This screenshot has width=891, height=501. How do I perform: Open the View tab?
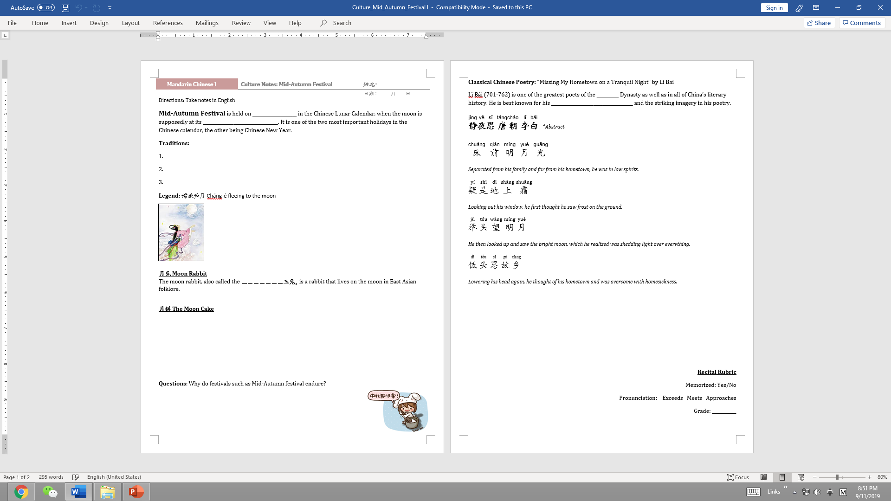point(270,23)
